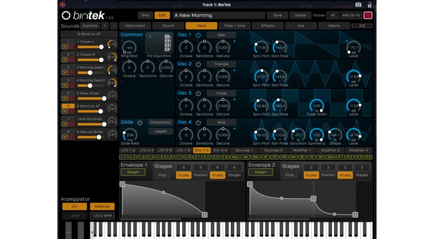Select the LFO 1-2 tab
434x239 pixels.
point(128,150)
